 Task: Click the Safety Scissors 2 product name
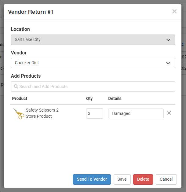coord(42,110)
